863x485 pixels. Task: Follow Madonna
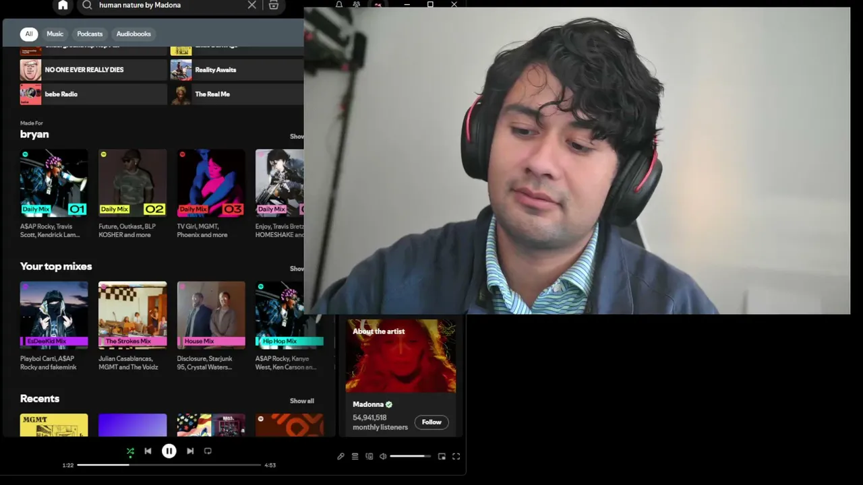coord(431,422)
